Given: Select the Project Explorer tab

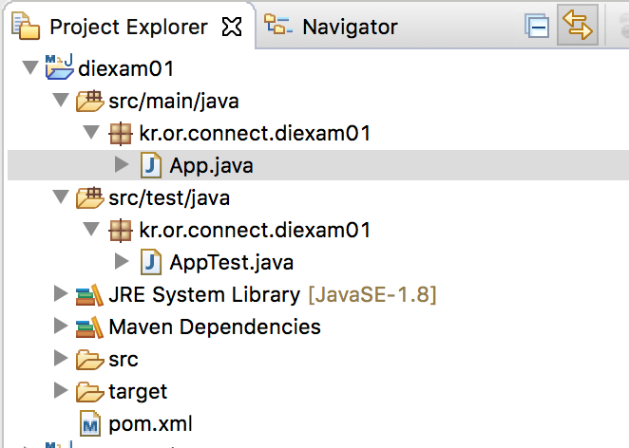Looking at the screenshot, I should point(128,28).
